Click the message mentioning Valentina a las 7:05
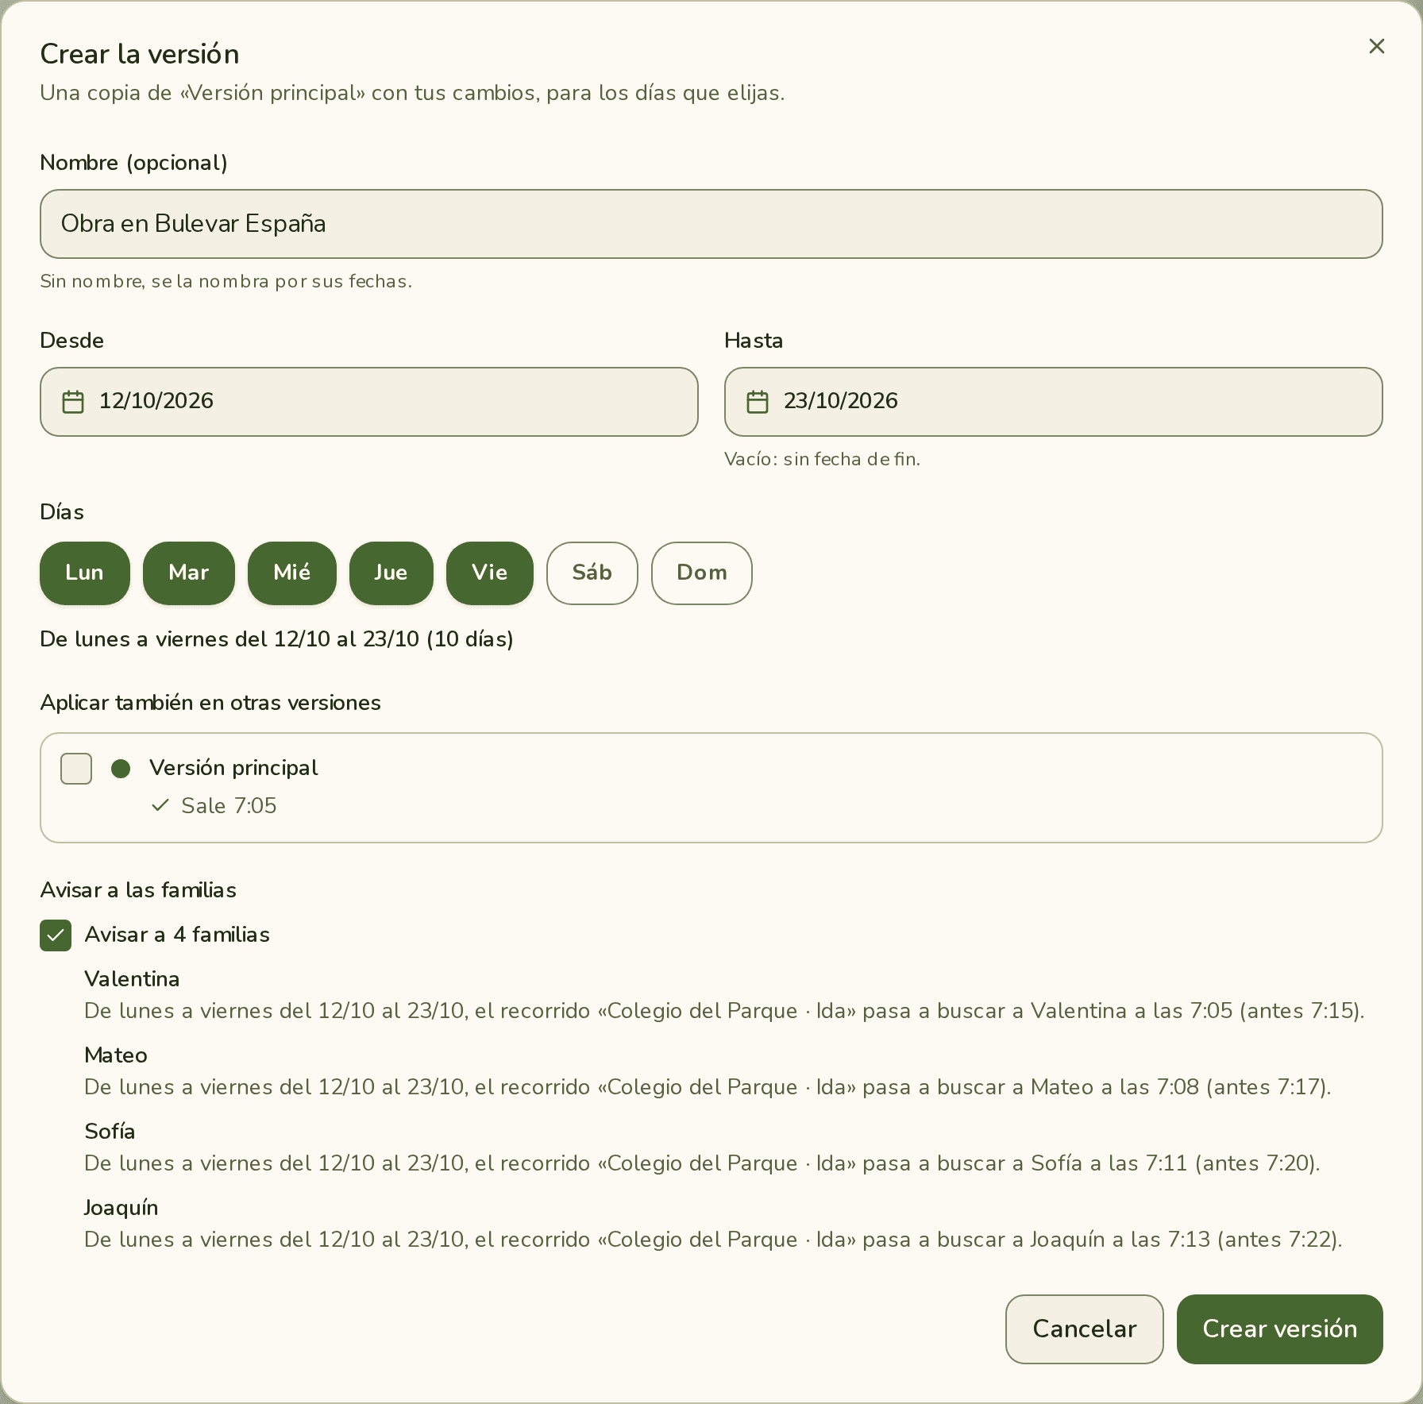Viewport: 1423px width, 1404px height. [724, 1011]
